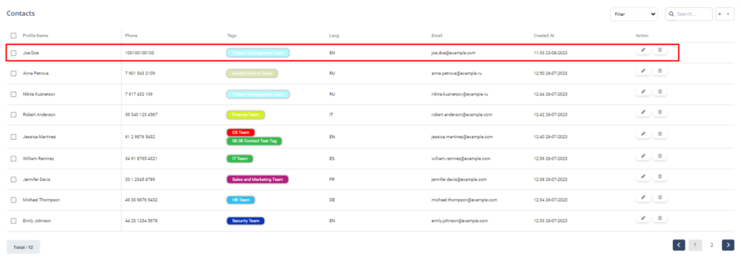Open edit pencil for Nikita Kuznetsov
The height and width of the screenshot is (264, 741).
[643, 92]
